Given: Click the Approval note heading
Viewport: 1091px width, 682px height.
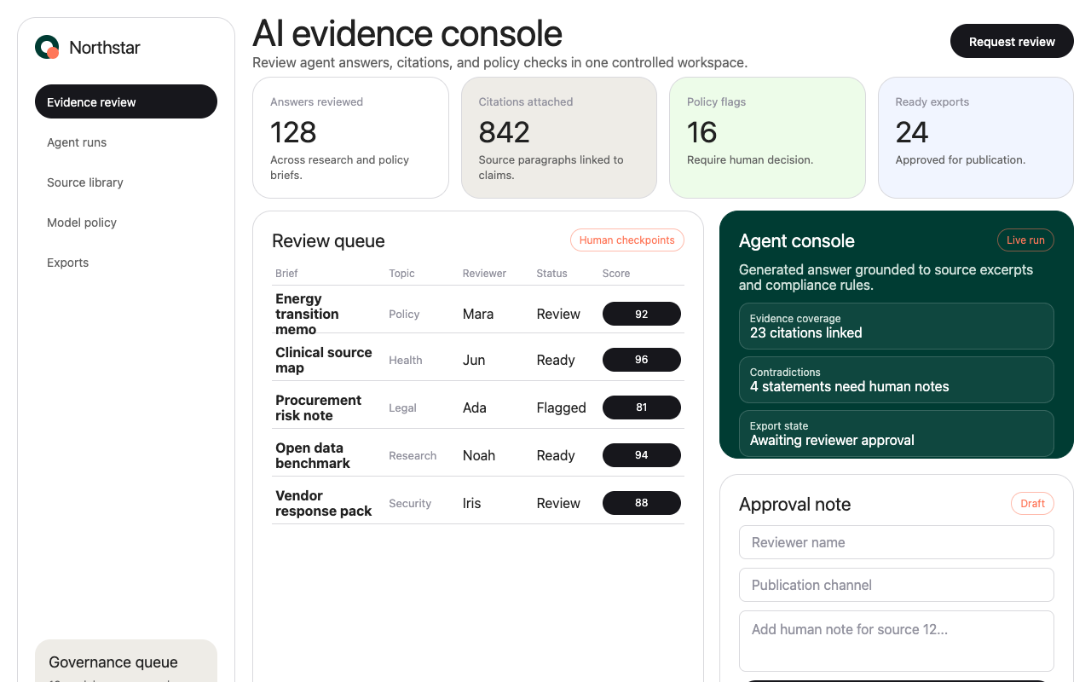Looking at the screenshot, I should pyautogui.click(x=795, y=505).
